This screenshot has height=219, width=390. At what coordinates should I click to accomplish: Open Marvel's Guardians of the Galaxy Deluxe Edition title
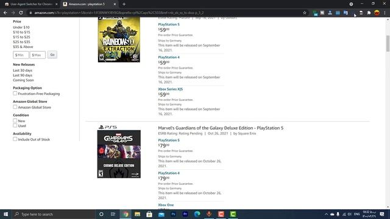(221, 128)
